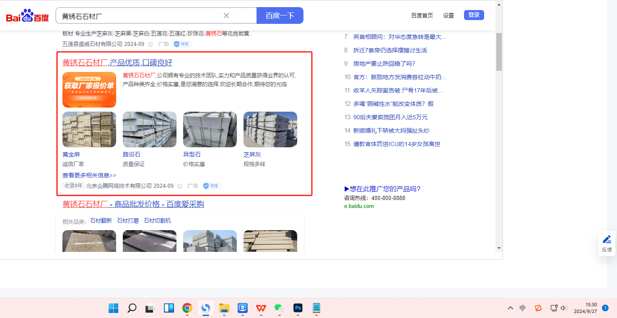Select related category 石材翻新
This screenshot has width=617, height=318.
(101, 221)
